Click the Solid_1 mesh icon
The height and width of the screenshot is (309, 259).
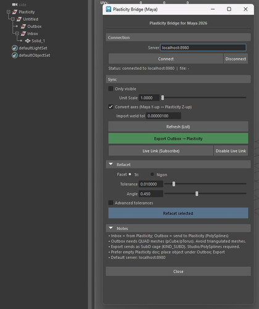28,41
